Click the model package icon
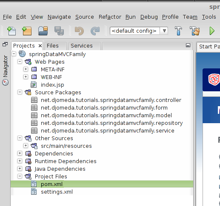This screenshot has width=220, height=206. click(x=34, y=115)
